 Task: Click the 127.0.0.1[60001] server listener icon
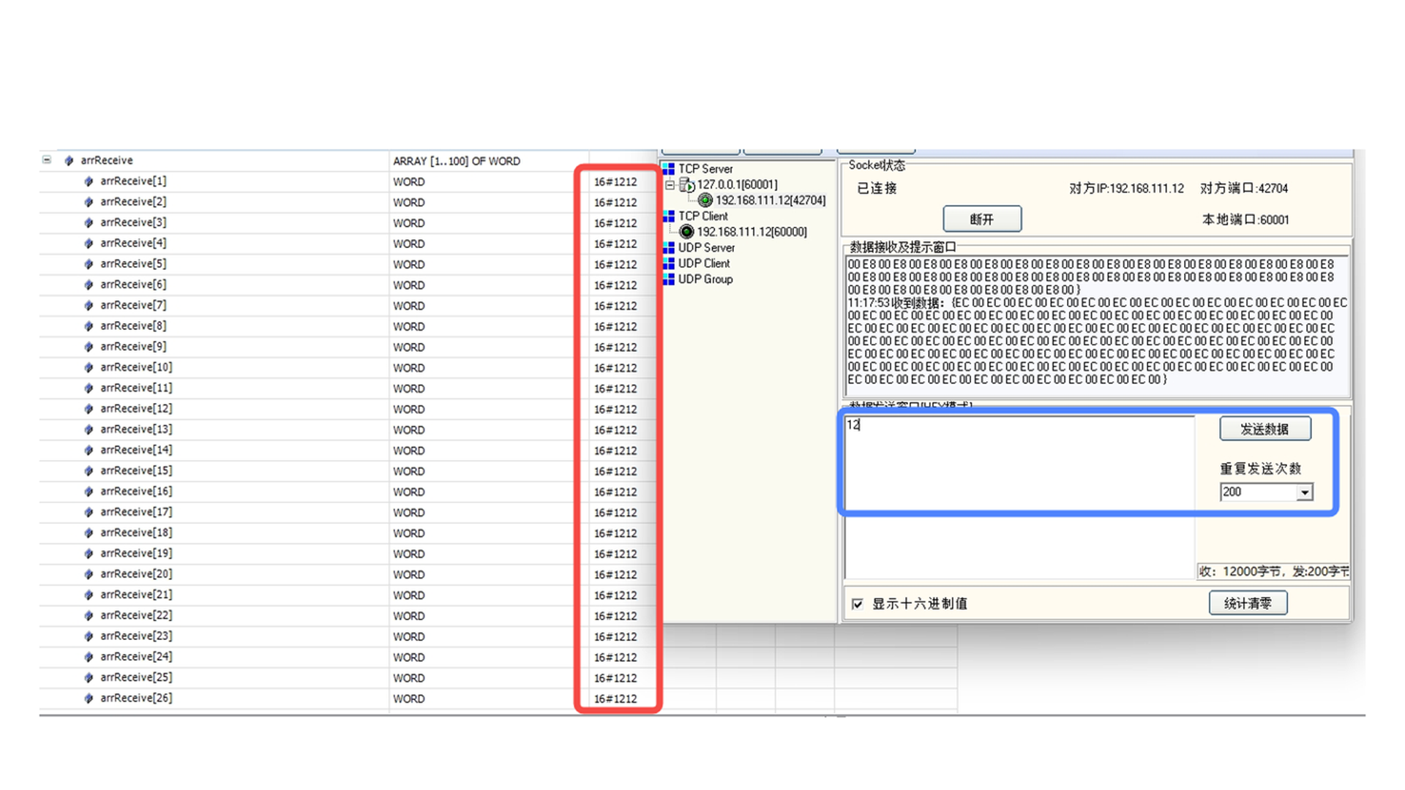point(686,185)
